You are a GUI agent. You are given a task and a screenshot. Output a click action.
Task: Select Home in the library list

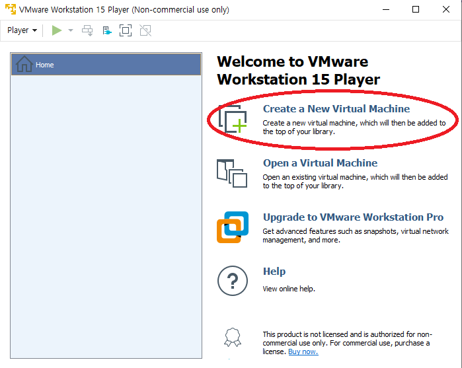click(x=106, y=65)
